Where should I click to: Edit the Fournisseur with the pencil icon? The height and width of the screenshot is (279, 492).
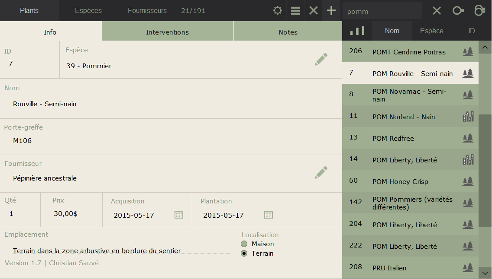(x=321, y=173)
